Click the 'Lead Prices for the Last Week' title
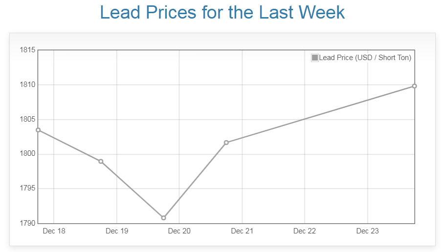This screenshot has width=444, height=252. pyautogui.click(x=222, y=13)
